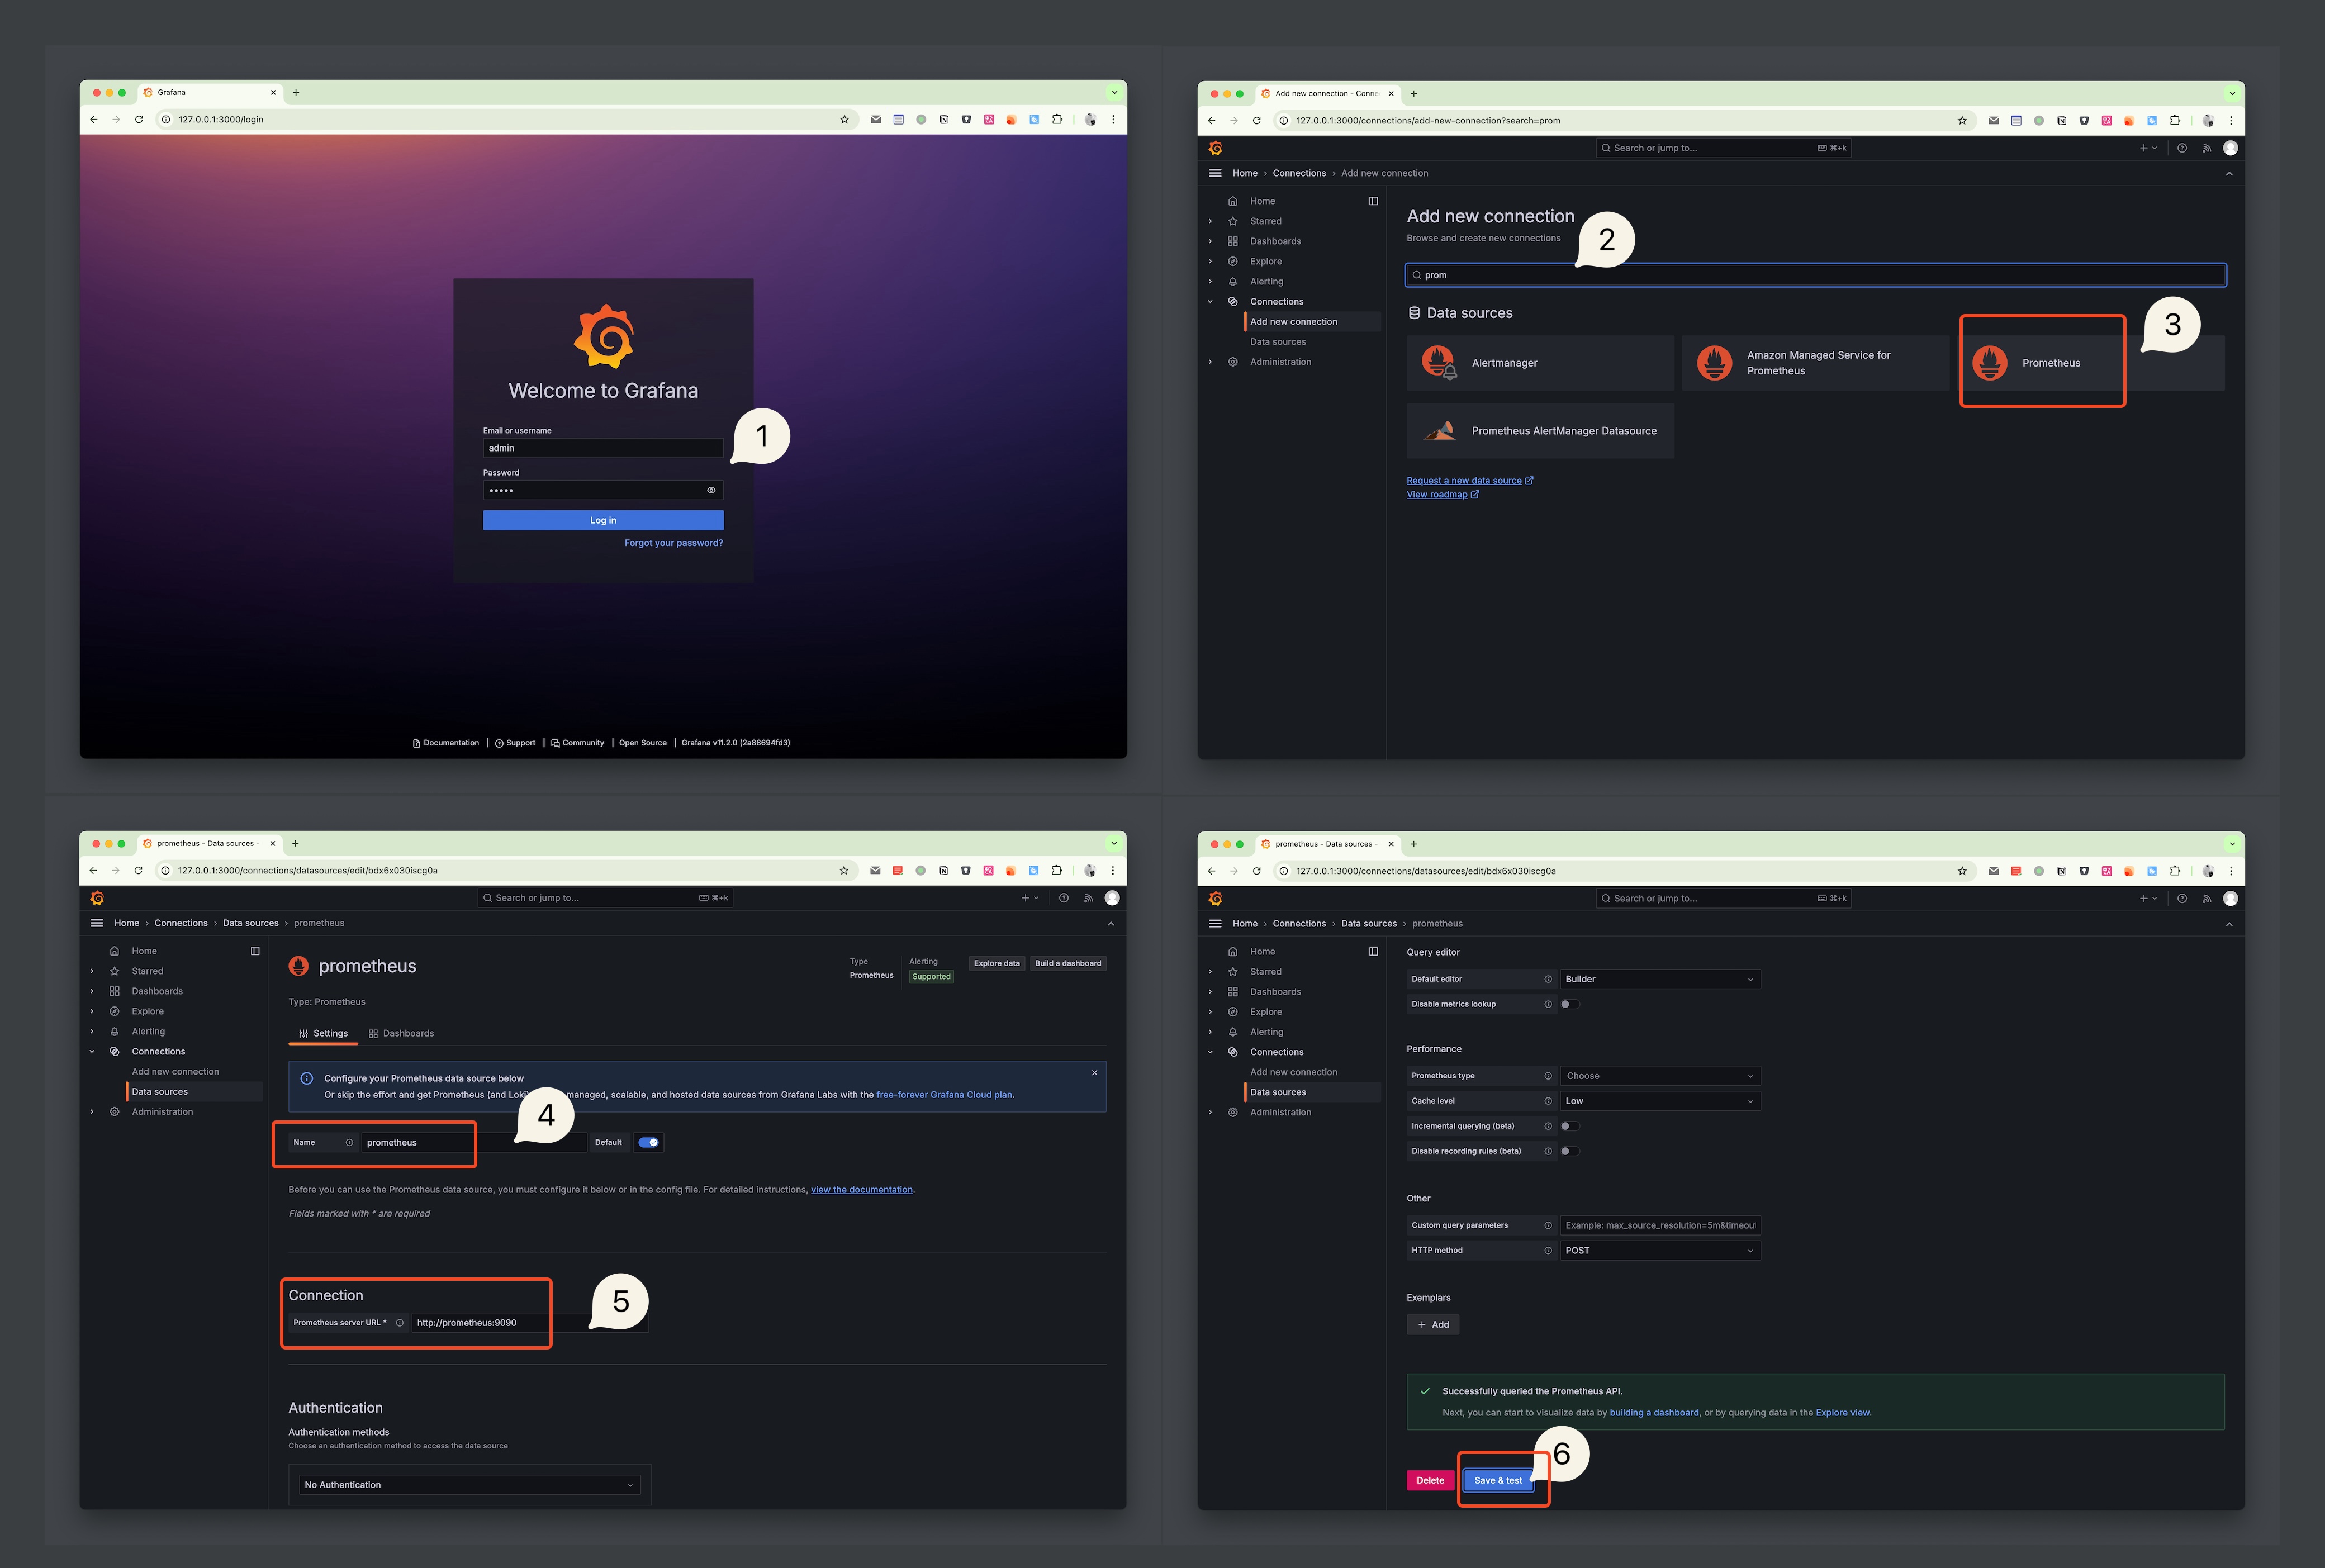
Task: Select Add new connection in prometheus Settings window sidebar
Action: 175,1072
